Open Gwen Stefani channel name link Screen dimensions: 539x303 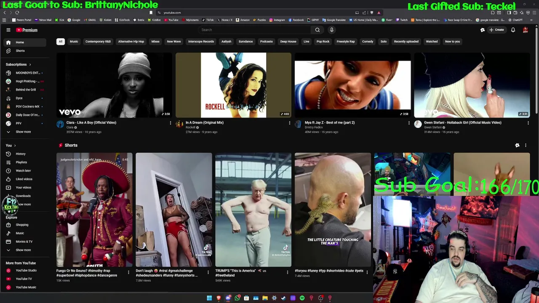point(433,128)
